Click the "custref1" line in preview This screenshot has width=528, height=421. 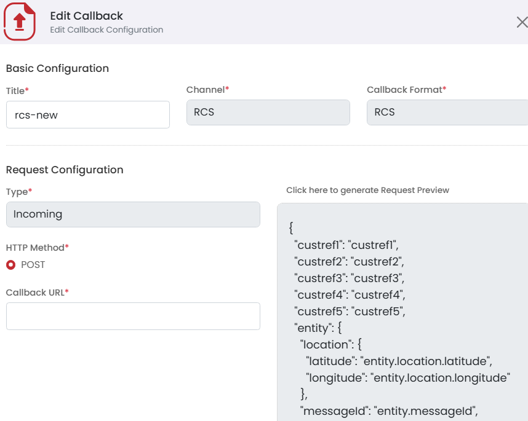tap(346, 245)
